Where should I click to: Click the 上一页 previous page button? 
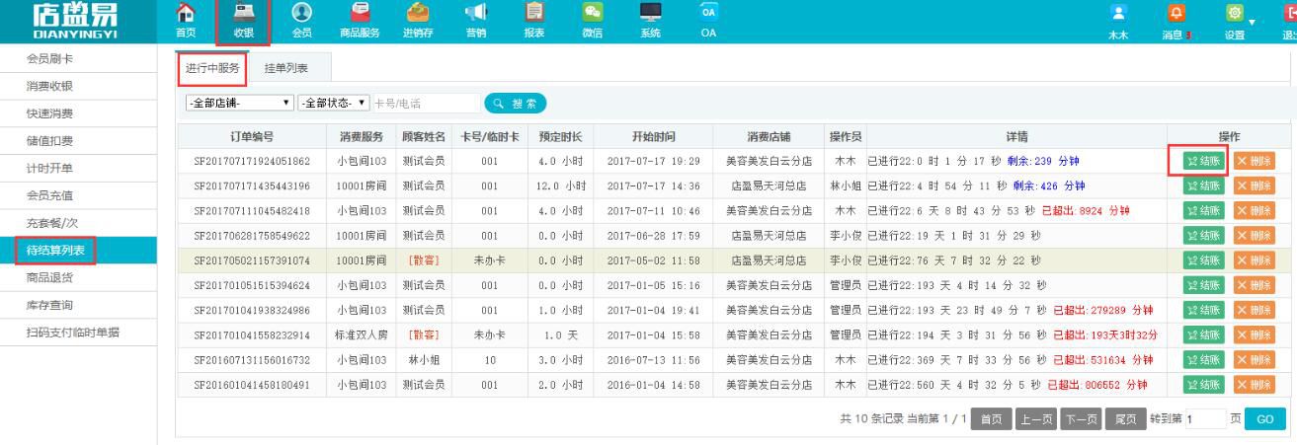pyautogui.click(x=1036, y=419)
